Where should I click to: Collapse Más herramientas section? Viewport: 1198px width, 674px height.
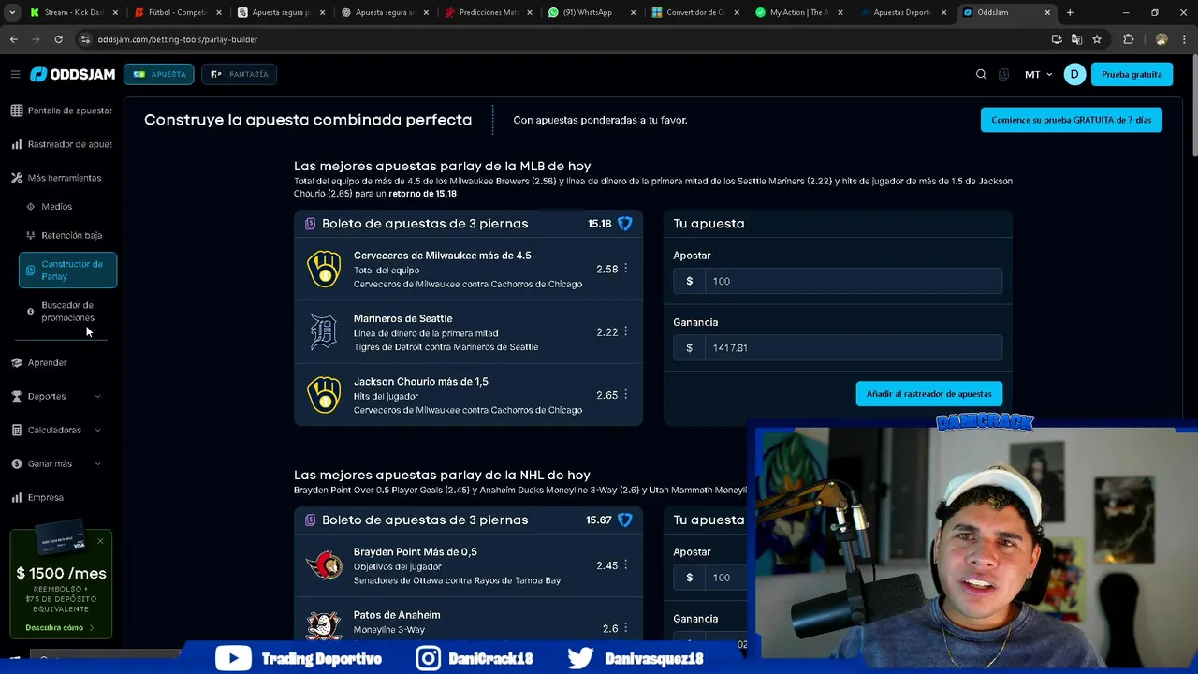(x=56, y=178)
